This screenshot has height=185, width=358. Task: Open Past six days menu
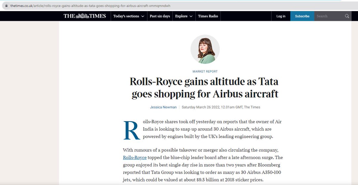(160, 16)
